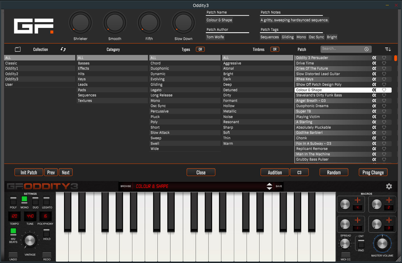Select Oddity3 in the Collection list
This screenshot has width=402, height=263.
click(12, 79)
